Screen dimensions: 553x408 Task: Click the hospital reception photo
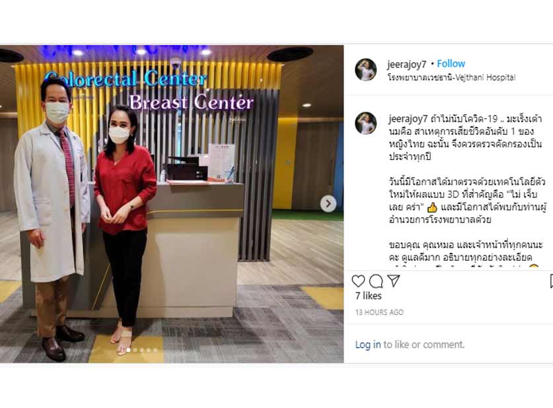coord(172,203)
